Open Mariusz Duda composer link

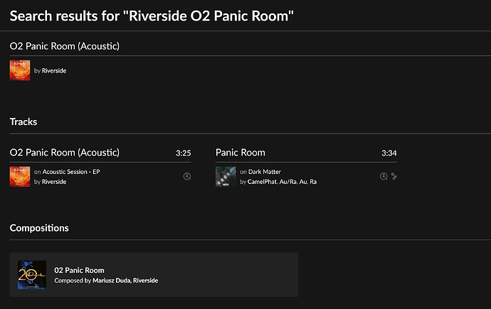(x=111, y=281)
